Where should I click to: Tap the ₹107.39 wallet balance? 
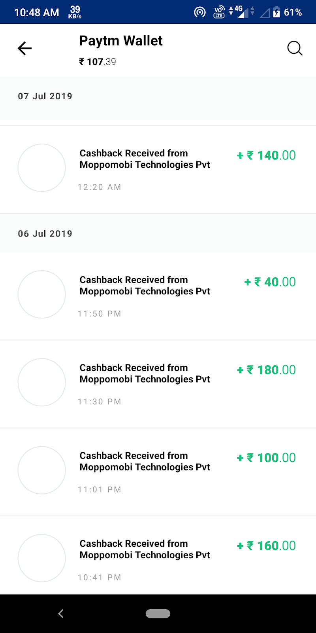98,62
